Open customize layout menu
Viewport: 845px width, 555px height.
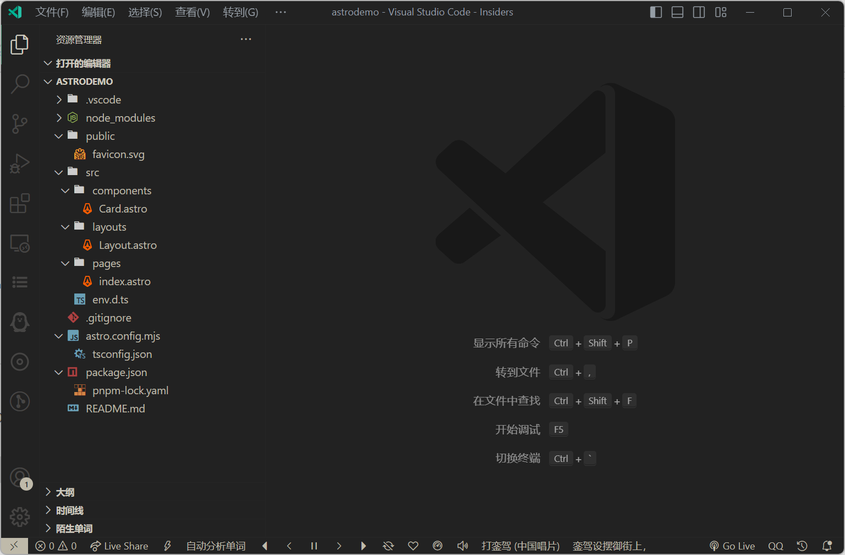tap(721, 12)
